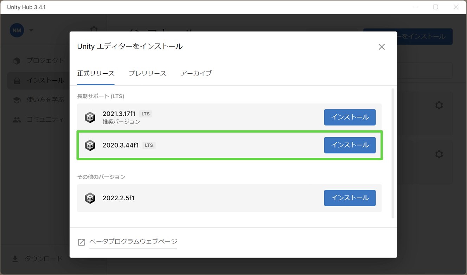Image resolution: width=467 pixels, height=275 pixels.
Task: Click the NM account avatar
Action: pos(17,31)
